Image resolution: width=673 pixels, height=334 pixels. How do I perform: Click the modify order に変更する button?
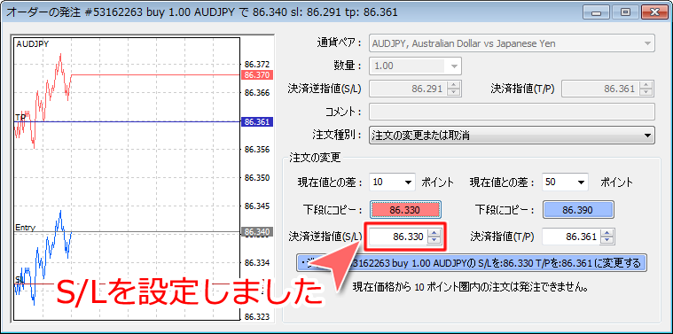pyautogui.click(x=471, y=262)
